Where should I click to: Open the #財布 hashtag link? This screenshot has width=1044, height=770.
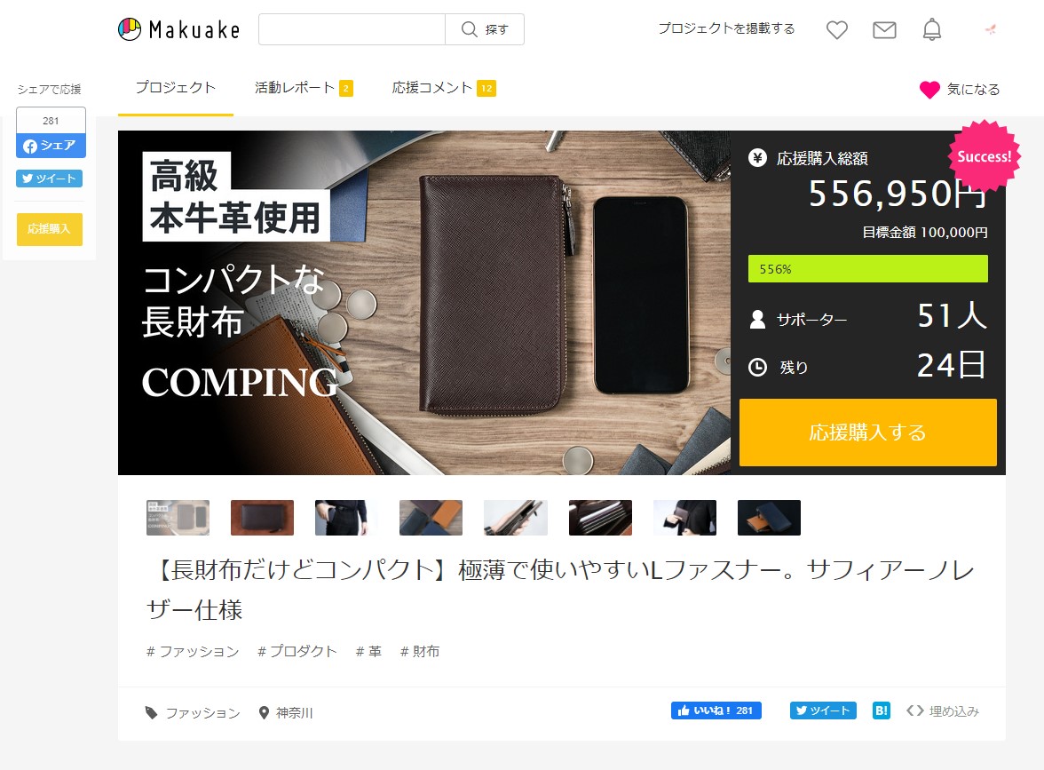[x=419, y=652]
